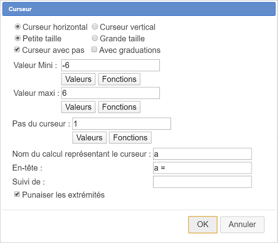The image size is (278, 243).
Task: Select the Curseur vertical radio button
Action: click(95, 27)
